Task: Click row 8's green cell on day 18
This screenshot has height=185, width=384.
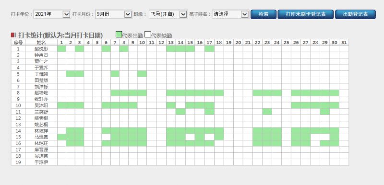Action: tap(219, 93)
